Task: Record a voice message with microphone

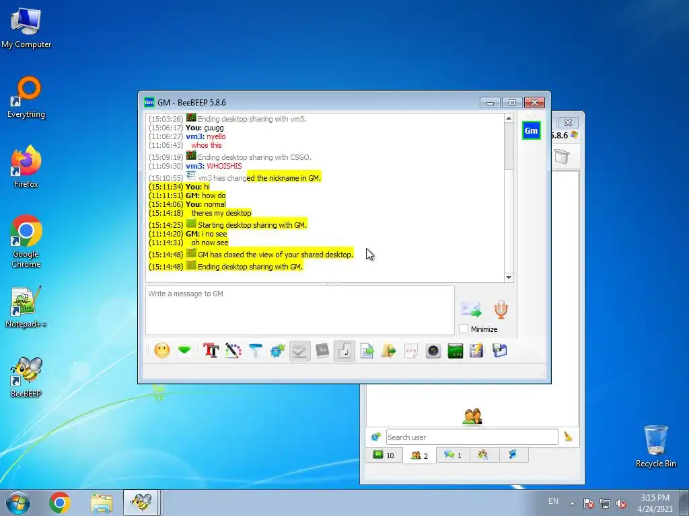Action: coord(501,309)
